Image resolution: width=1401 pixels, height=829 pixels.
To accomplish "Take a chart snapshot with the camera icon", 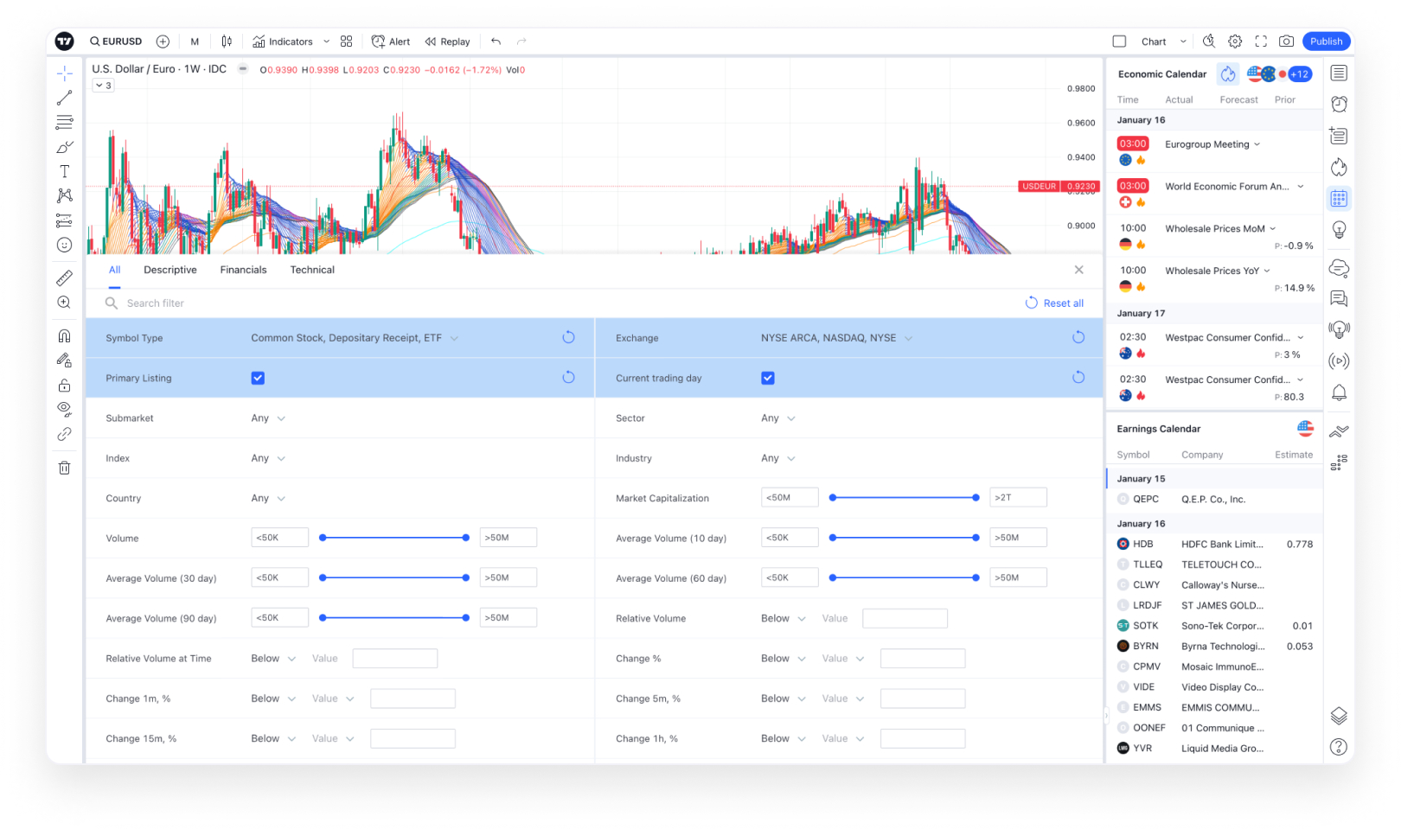I will 1286,41.
